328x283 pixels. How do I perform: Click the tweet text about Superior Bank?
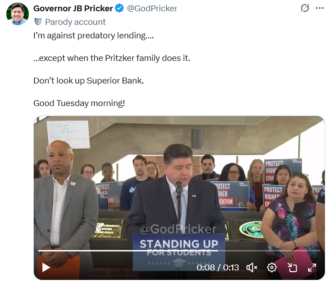click(x=88, y=81)
